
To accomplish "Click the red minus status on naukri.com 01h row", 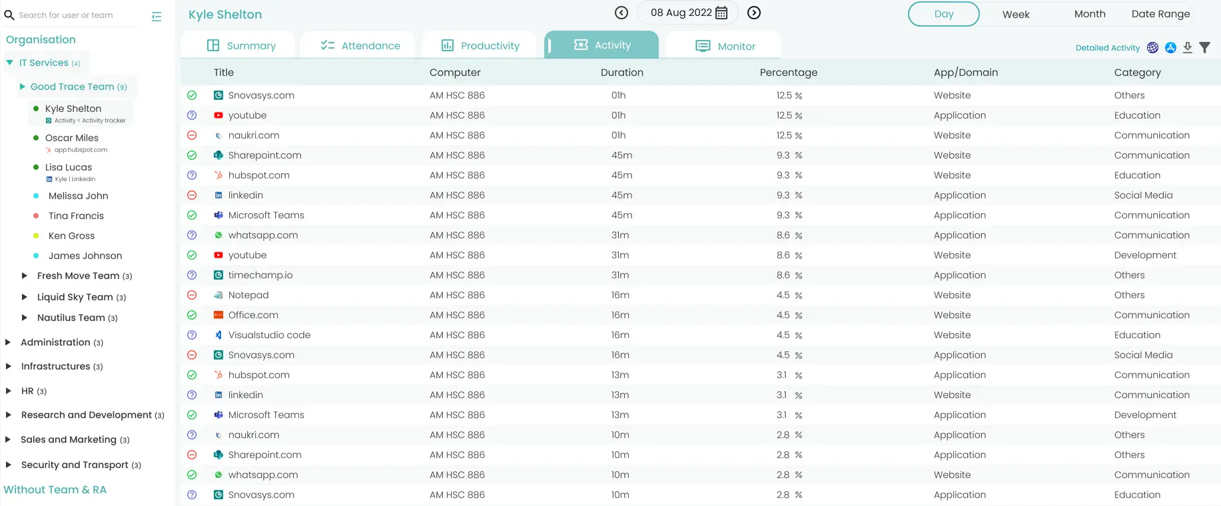I will pyautogui.click(x=192, y=135).
